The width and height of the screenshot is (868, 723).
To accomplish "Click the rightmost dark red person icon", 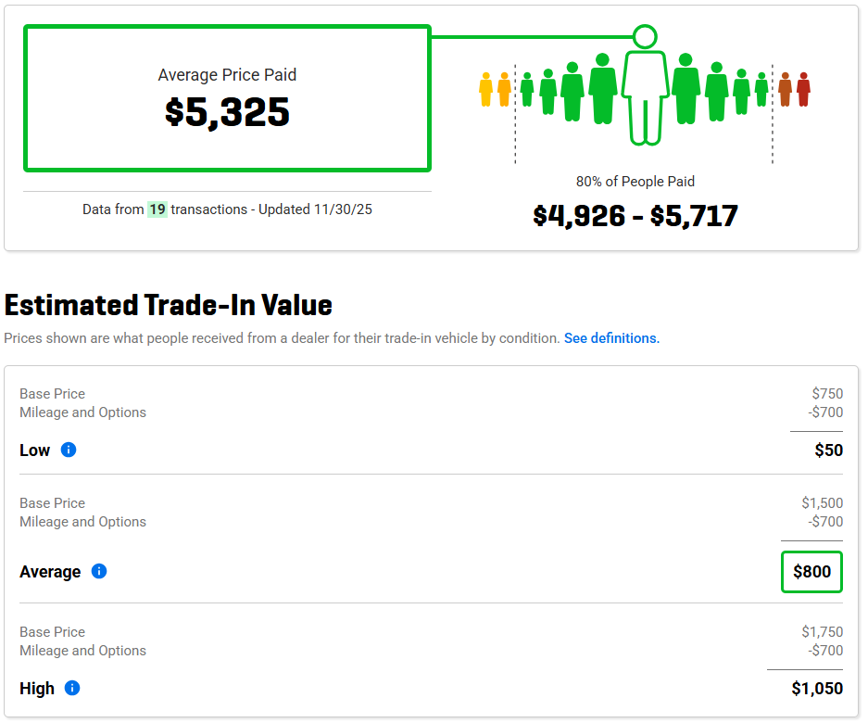I will 803,89.
